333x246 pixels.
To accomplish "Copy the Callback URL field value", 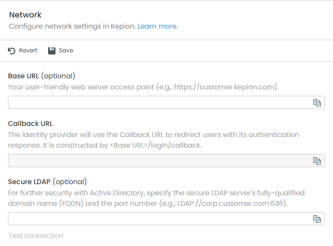I will pos(317,161).
